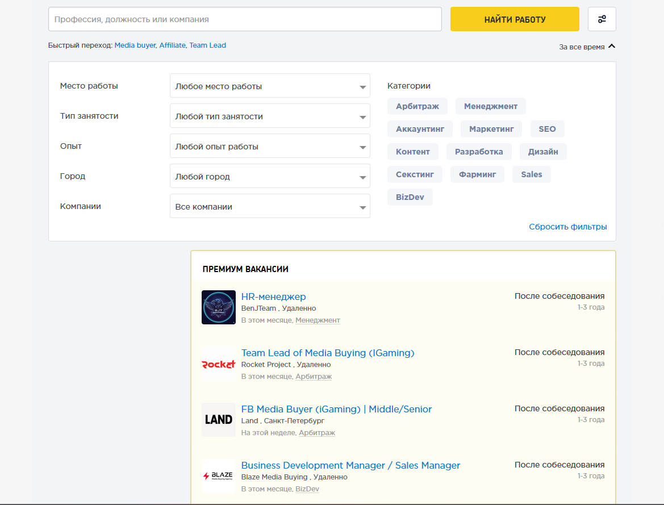
Task: Open the Rocket Project logo
Action: click(219, 364)
